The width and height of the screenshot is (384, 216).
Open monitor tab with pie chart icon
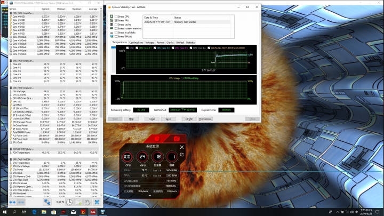[157, 139]
